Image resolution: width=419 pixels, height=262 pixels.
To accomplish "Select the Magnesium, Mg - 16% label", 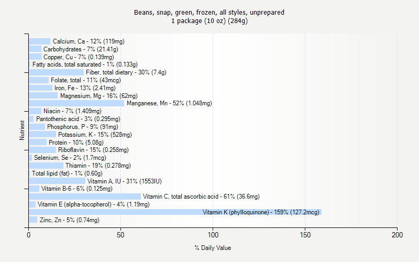I will point(99,96).
